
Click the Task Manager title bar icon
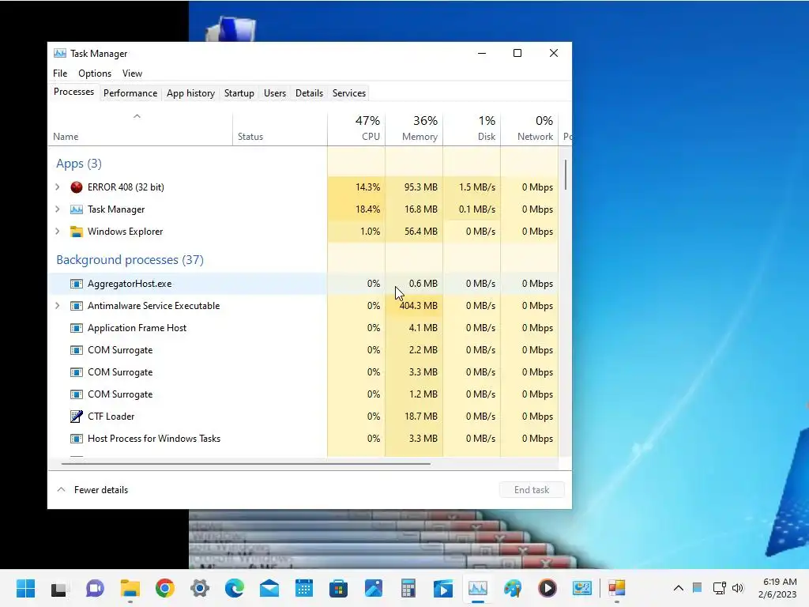tap(60, 53)
